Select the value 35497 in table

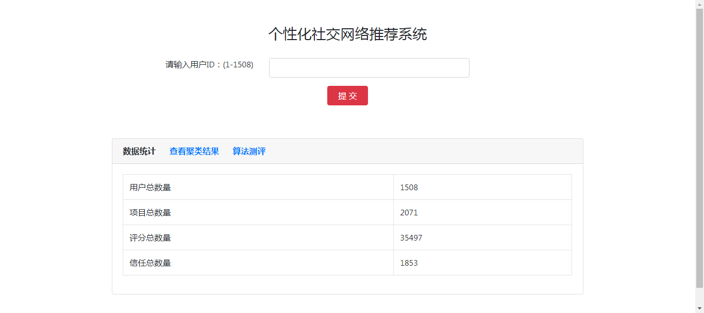tap(411, 238)
